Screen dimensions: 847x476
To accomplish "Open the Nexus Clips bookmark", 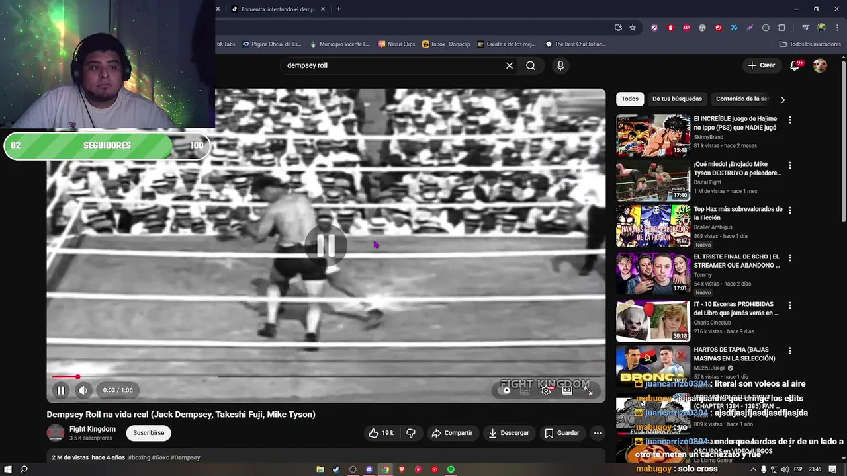I will point(396,44).
